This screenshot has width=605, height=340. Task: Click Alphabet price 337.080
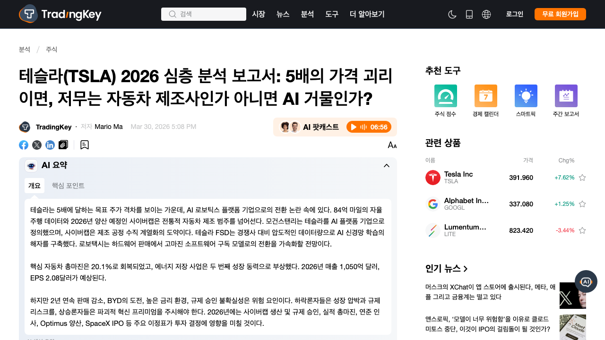point(521,204)
